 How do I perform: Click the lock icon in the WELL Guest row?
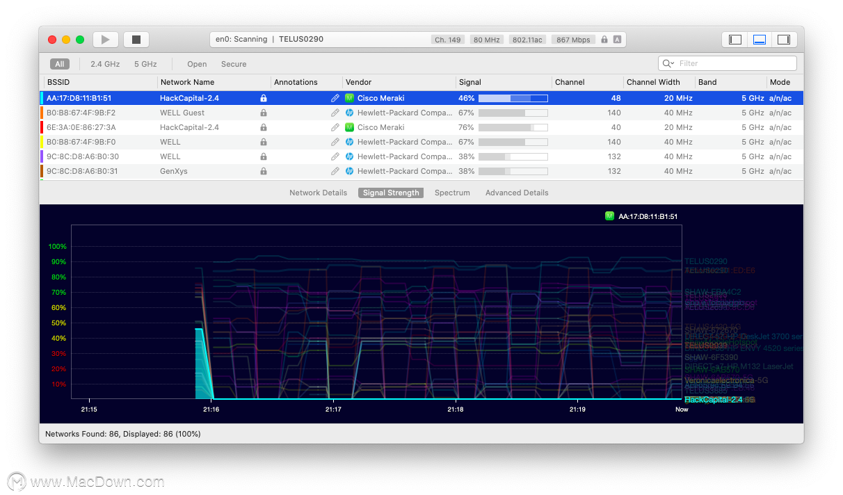pyautogui.click(x=264, y=113)
